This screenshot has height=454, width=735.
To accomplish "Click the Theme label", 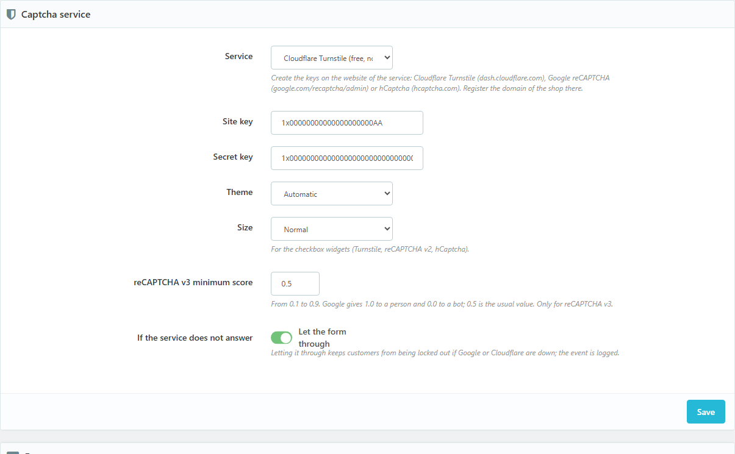I will 240,192.
